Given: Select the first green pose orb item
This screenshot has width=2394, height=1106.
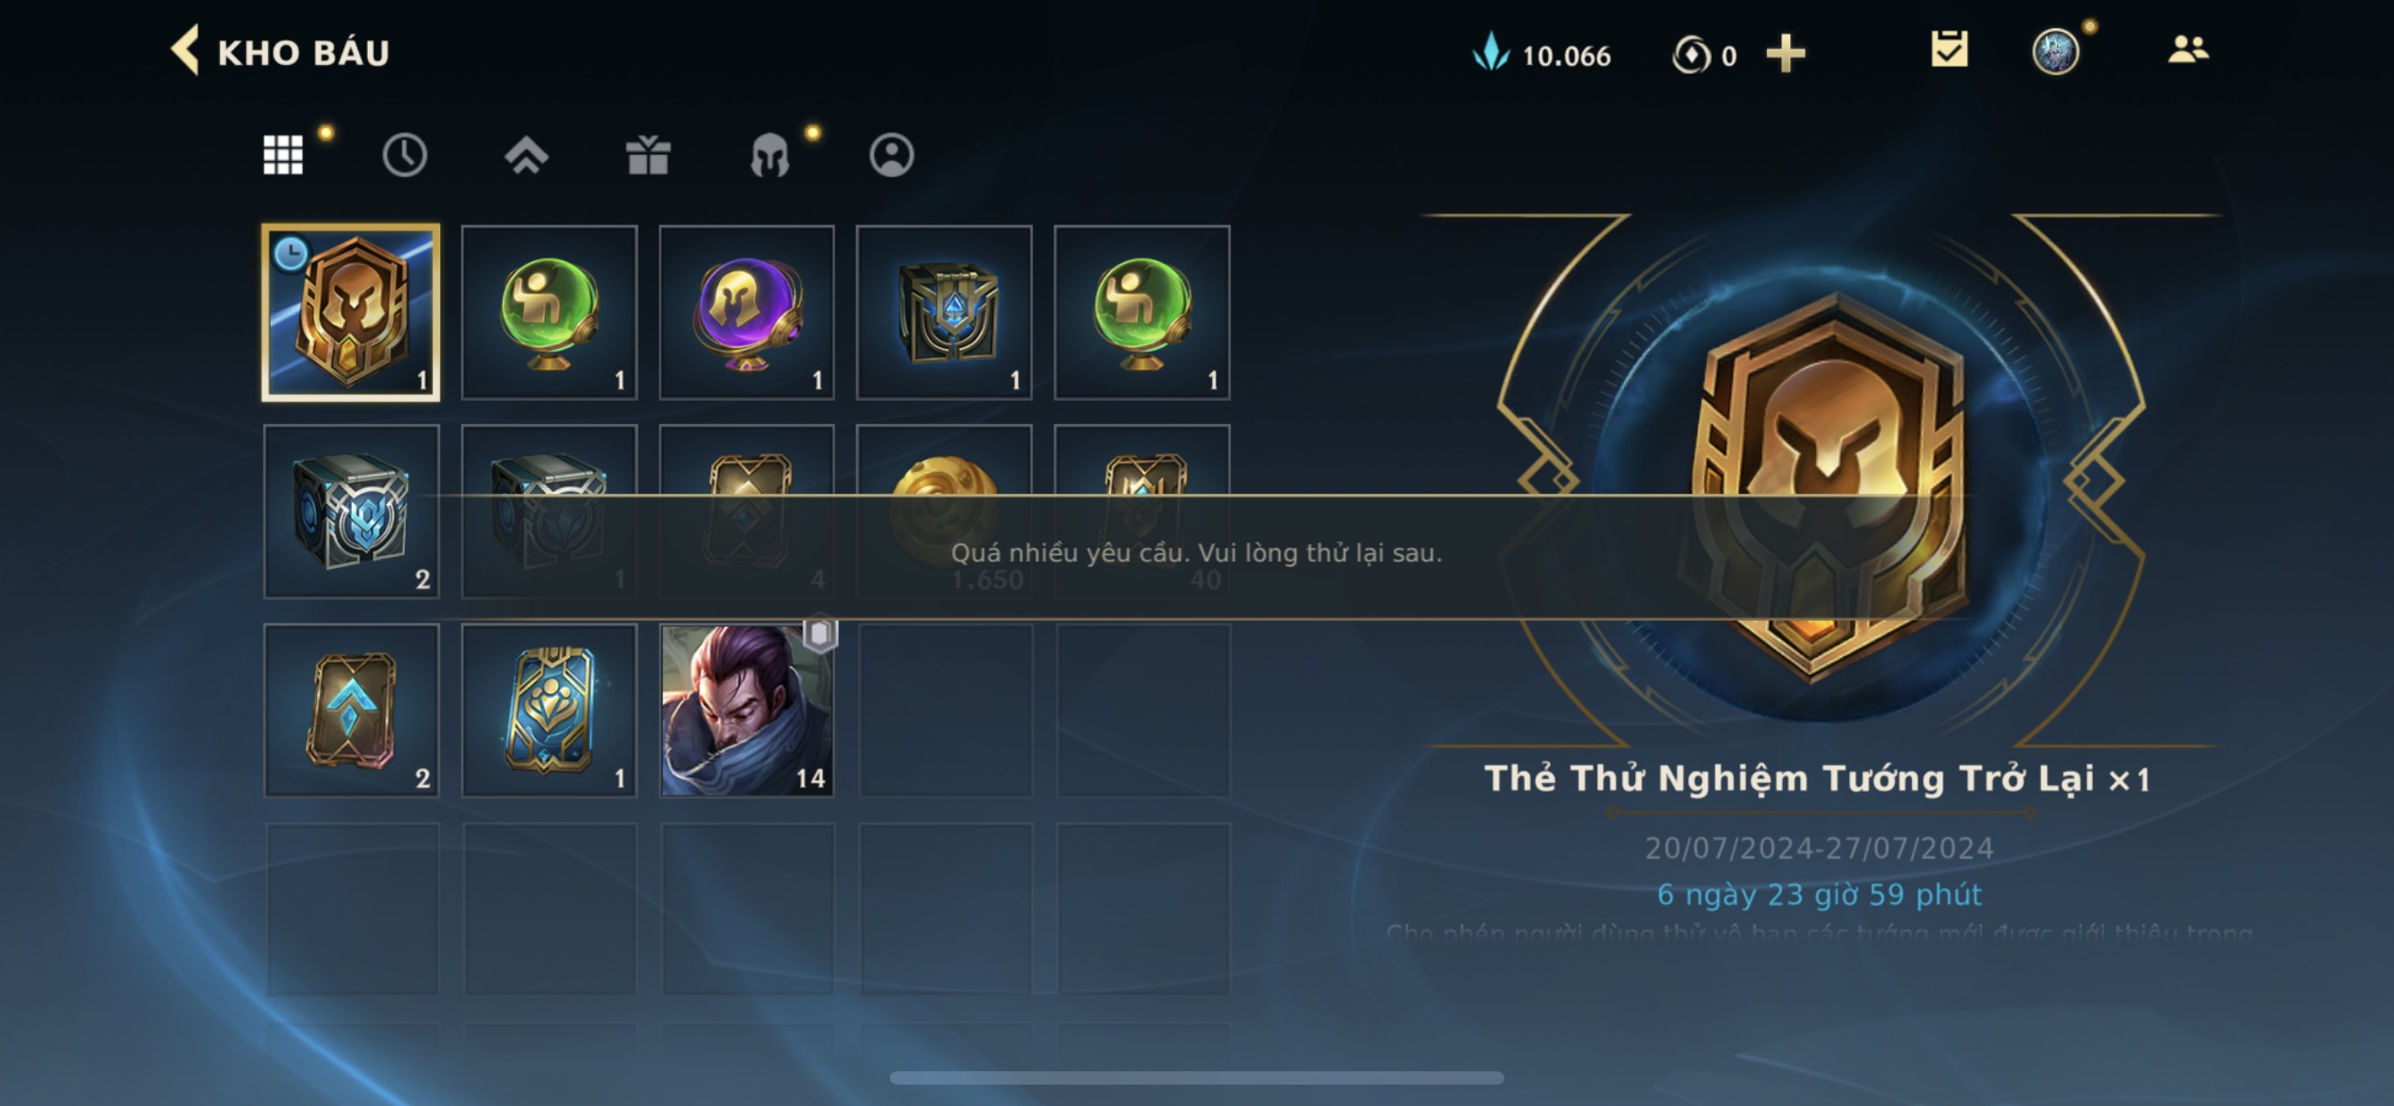Looking at the screenshot, I should 550,313.
